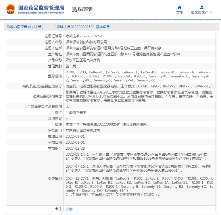Click the national emblem logo

point(11,9)
